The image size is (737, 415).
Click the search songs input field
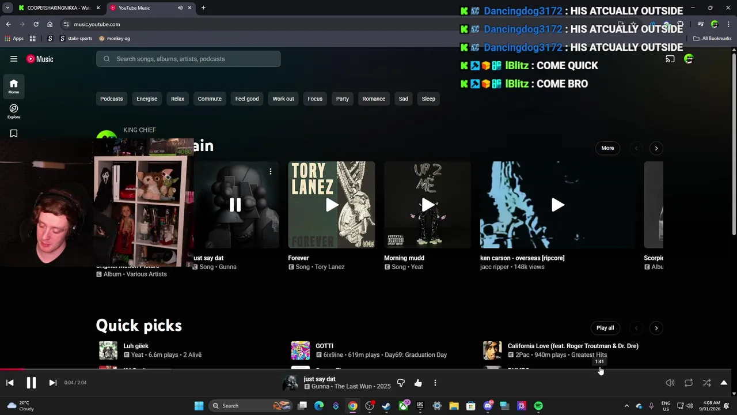(188, 59)
